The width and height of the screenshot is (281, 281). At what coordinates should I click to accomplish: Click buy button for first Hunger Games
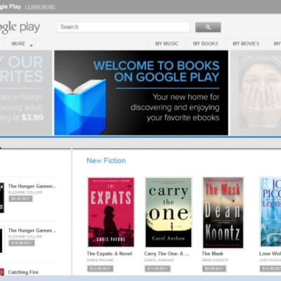tap(21, 199)
